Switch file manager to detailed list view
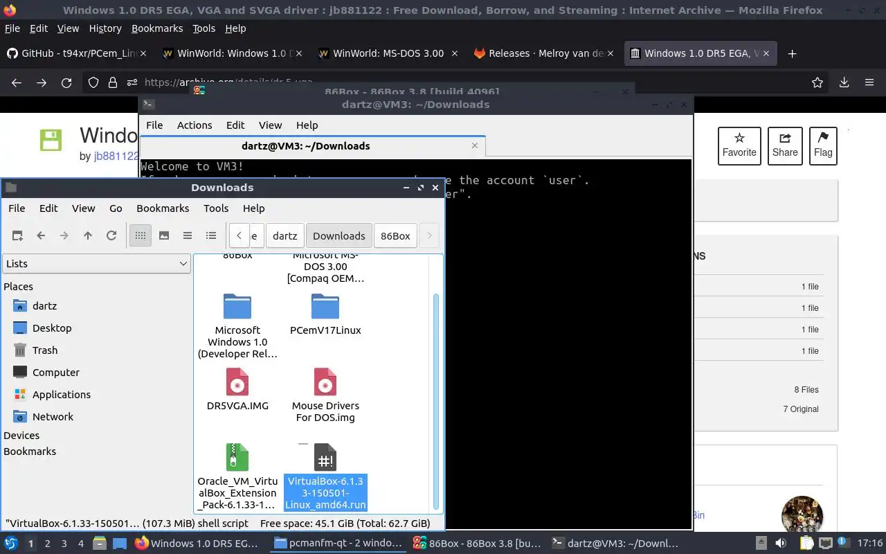The width and height of the screenshot is (886, 554). click(211, 235)
